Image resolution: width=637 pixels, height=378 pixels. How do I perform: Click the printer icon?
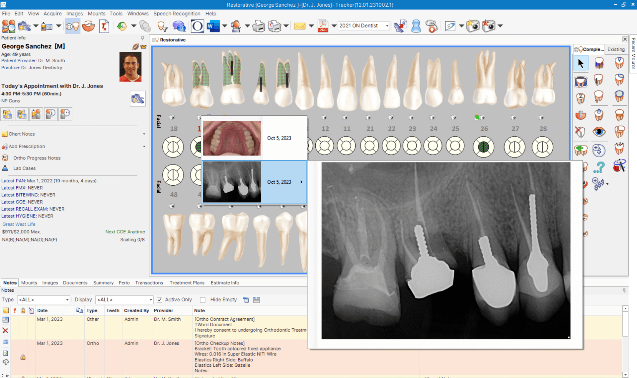tap(259, 26)
